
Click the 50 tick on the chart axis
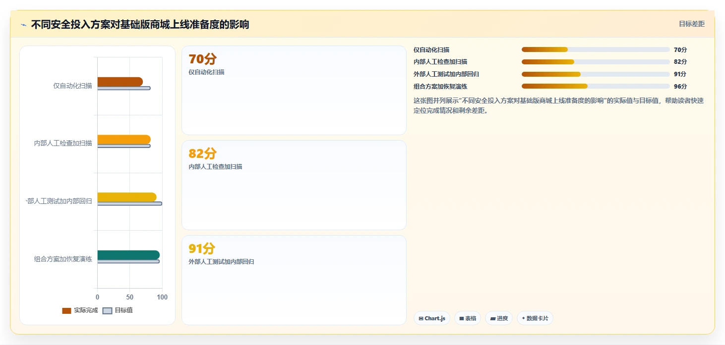click(x=129, y=297)
